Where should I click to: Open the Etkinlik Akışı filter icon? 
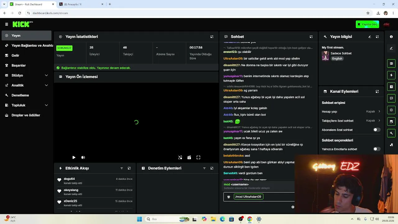(122, 168)
